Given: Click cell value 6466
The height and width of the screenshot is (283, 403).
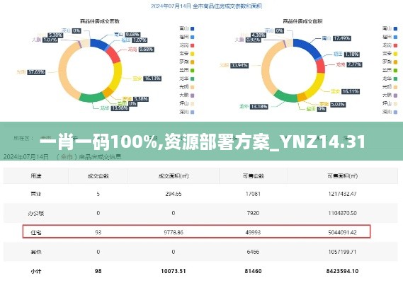Looking at the screenshot, I should (x=253, y=252).
